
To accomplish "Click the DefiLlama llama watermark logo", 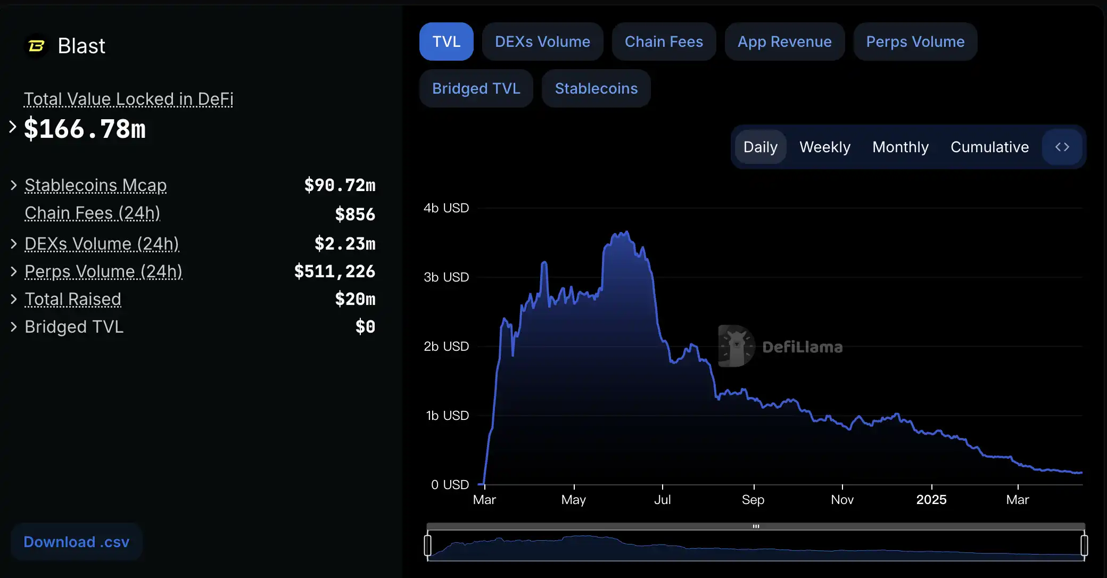I will pos(735,346).
